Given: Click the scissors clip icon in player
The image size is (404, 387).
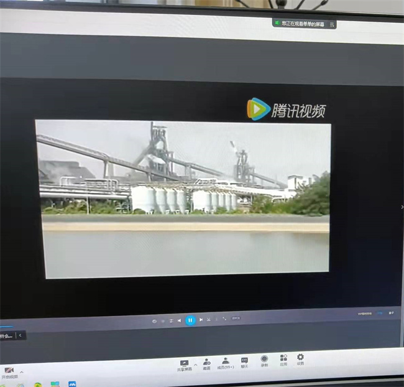Looking at the screenshot, I should [x=209, y=319].
